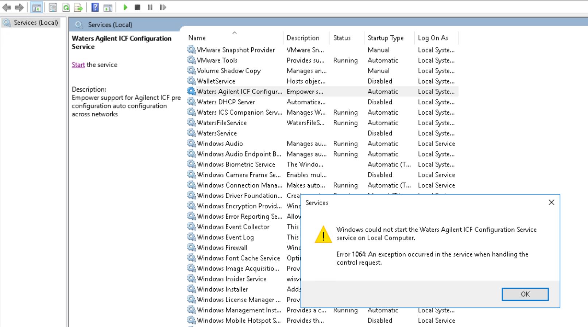Click the Start Service play icon
This screenshot has height=327, width=588.
point(125,7)
